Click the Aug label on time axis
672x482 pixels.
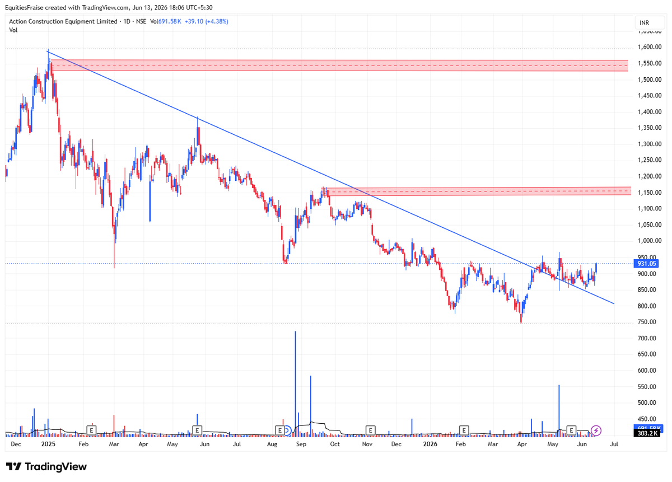tap(272, 444)
